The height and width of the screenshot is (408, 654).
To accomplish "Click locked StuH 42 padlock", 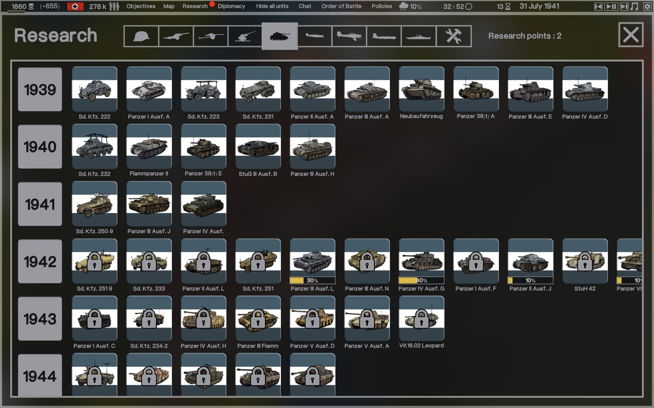I will pyautogui.click(x=585, y=261).
